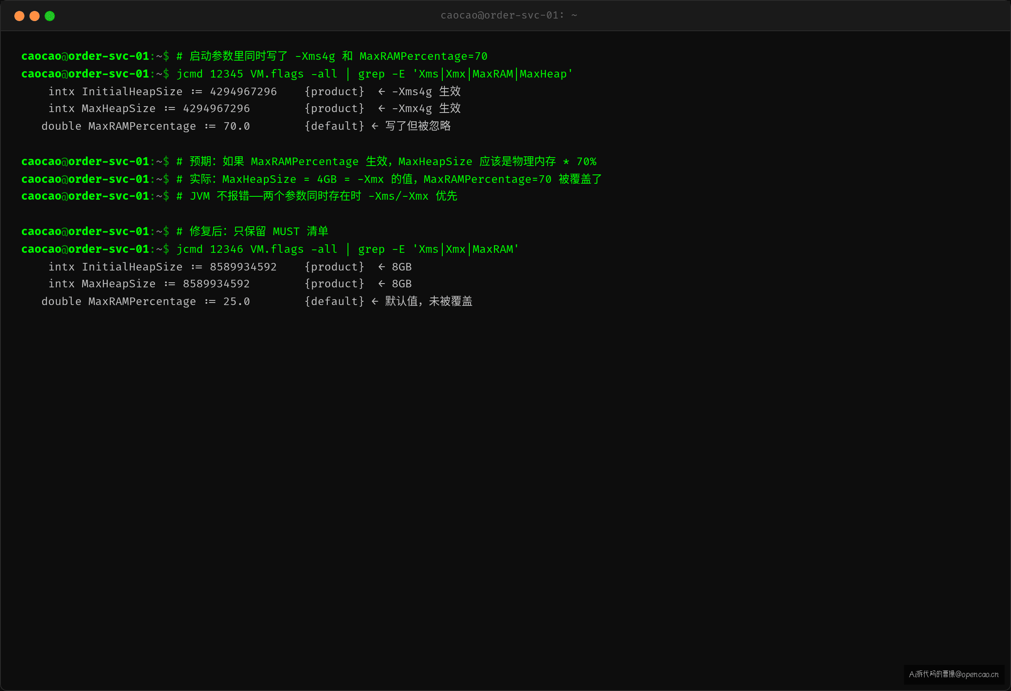Click the 'MaxRAMPercentage := 70.0' output

tap(169, 126)
